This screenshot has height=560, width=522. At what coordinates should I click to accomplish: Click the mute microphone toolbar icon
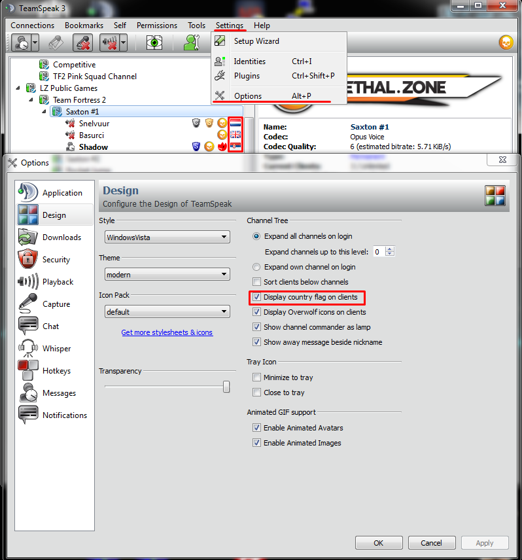point(109,43)
